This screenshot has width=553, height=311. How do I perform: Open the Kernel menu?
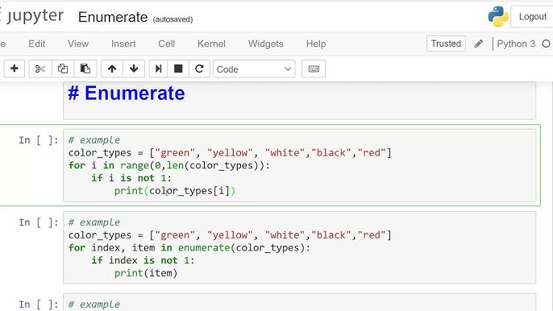tap(211, 44)
